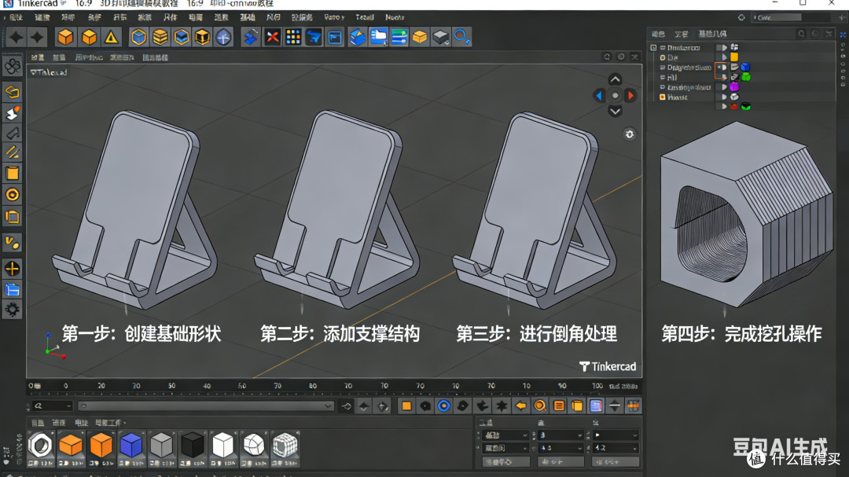Click the blue open box toolbar icon
849x477 pixels.
358,37
